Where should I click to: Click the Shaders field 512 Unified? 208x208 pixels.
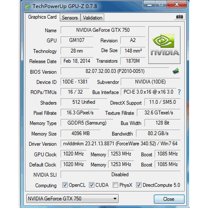click(x=84, y=102)
